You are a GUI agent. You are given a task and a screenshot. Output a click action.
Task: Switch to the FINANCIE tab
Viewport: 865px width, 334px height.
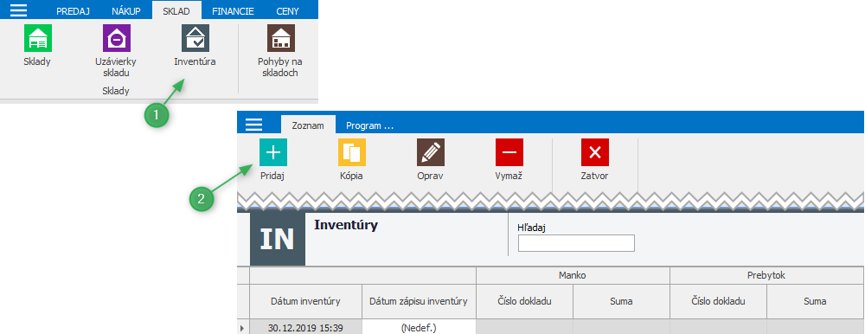pos(234,11)
